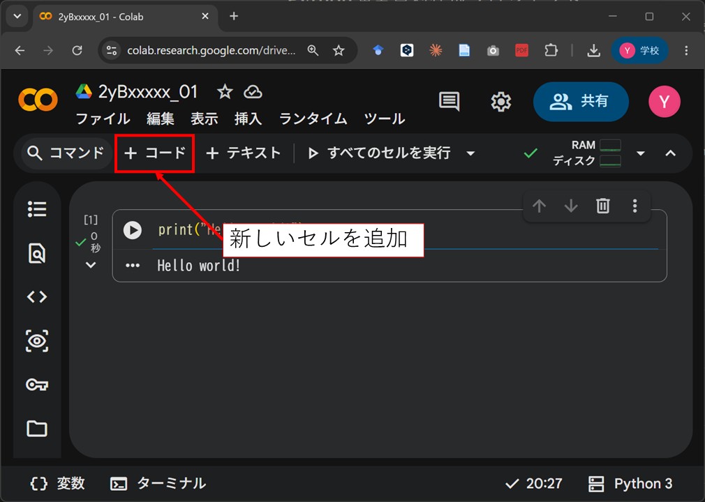Open the 学校 browser profile button

point(640,50)
